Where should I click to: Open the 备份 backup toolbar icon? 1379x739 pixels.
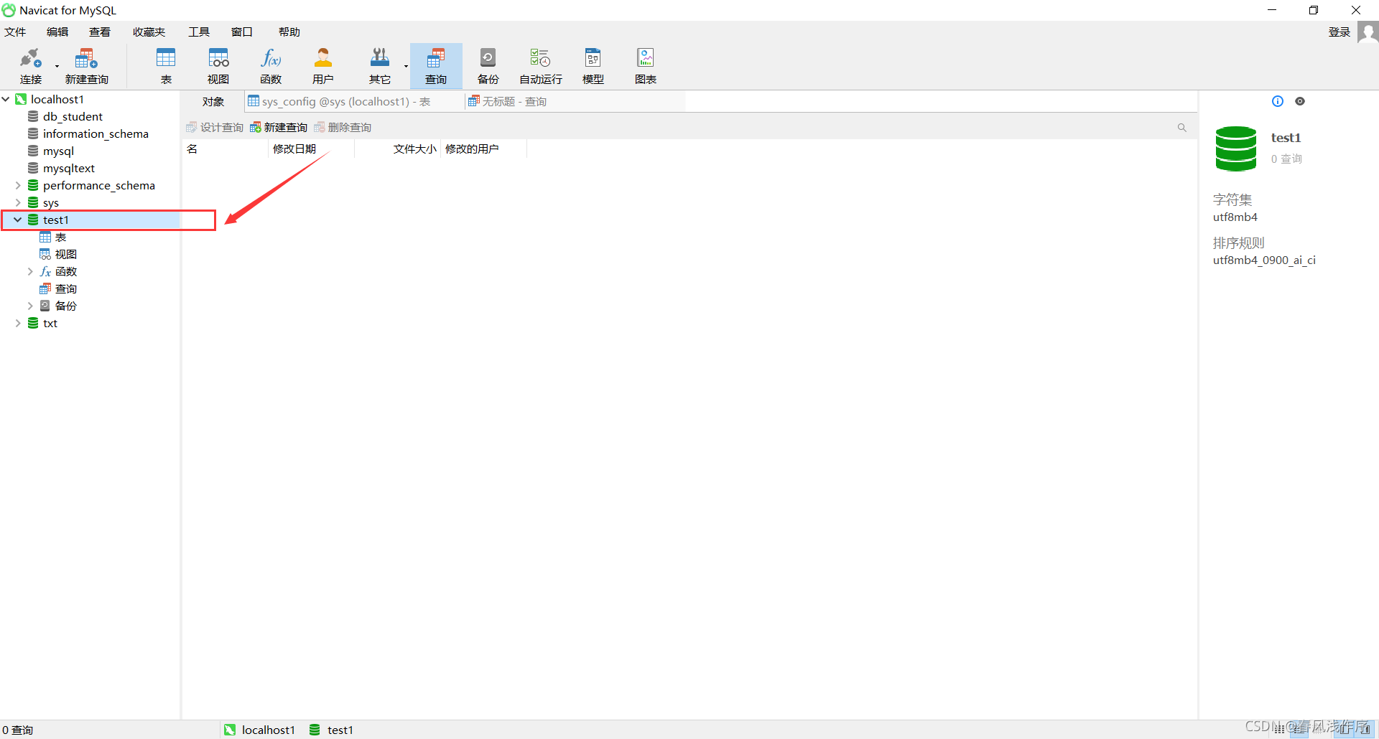(x=488, y=66)
